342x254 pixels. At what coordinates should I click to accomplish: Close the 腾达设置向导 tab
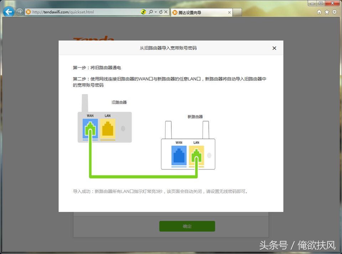pos(229,12)
